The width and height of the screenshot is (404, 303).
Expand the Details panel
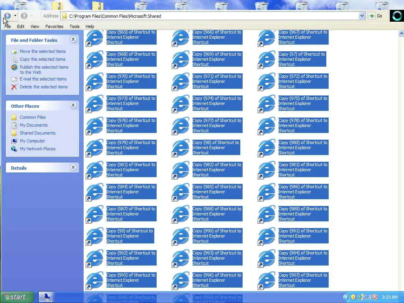pos(73,167)
